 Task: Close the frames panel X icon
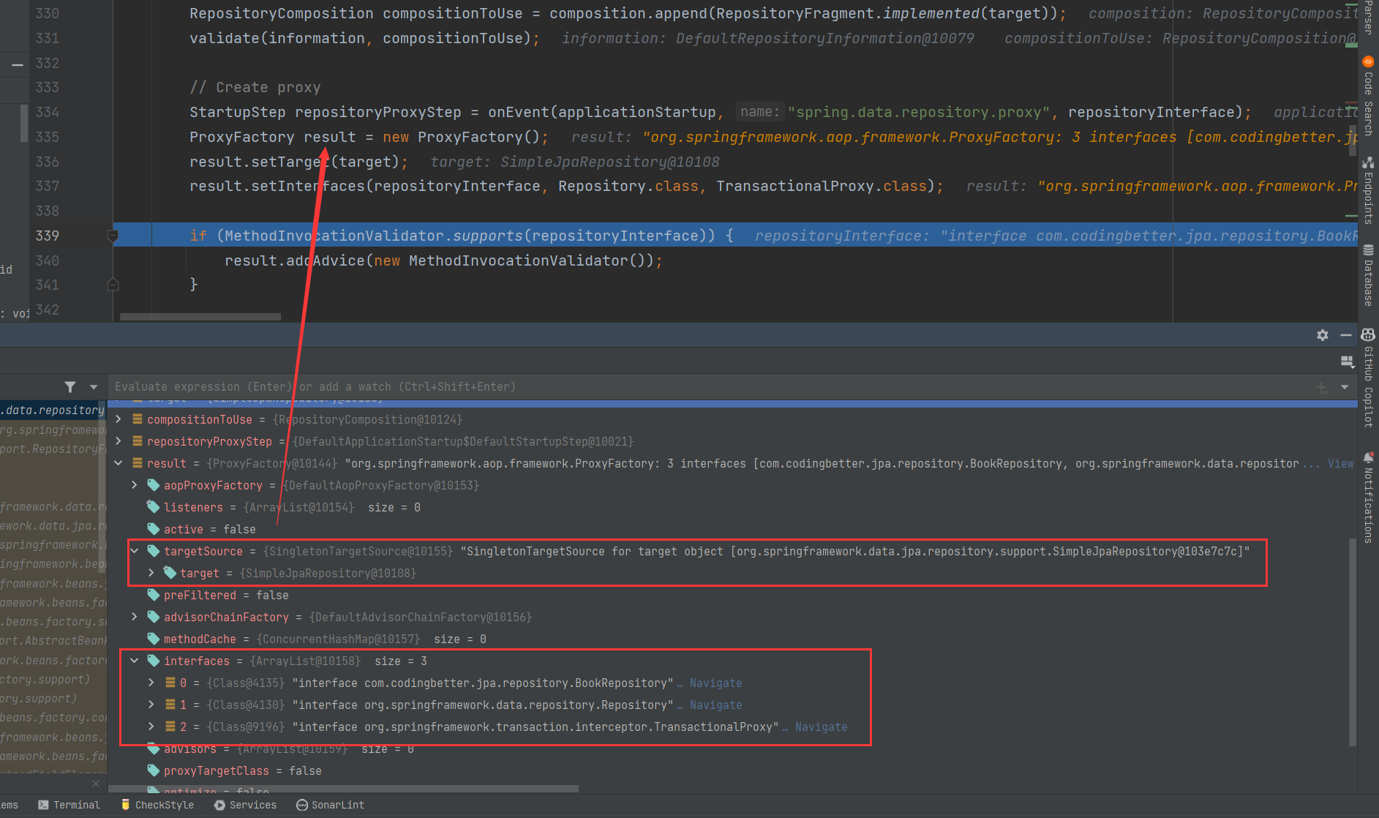tap(96, 784)
